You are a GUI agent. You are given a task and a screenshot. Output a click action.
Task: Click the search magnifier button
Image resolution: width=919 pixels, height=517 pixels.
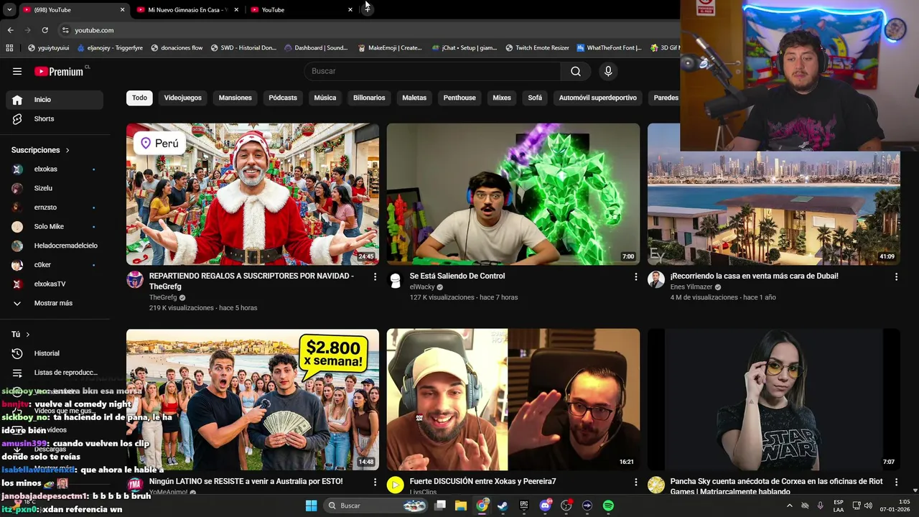[x=576, y=71]
